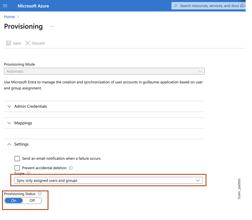This screenshot has height=220, width=252.
Task: Collapse the Settings section
Action: [9, 144]
